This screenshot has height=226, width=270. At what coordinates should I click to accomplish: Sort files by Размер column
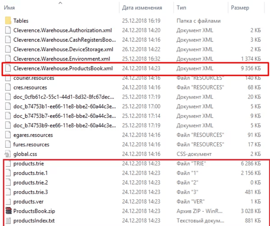[x=240, y=8]
